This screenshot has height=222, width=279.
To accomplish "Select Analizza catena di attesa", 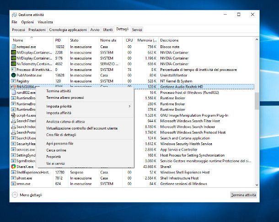I will tap(65, 122).
